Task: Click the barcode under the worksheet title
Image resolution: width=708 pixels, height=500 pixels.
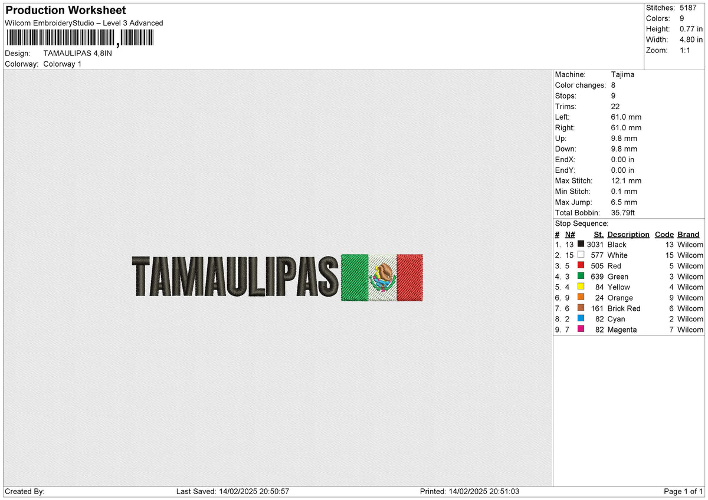Action: point(80,38)
